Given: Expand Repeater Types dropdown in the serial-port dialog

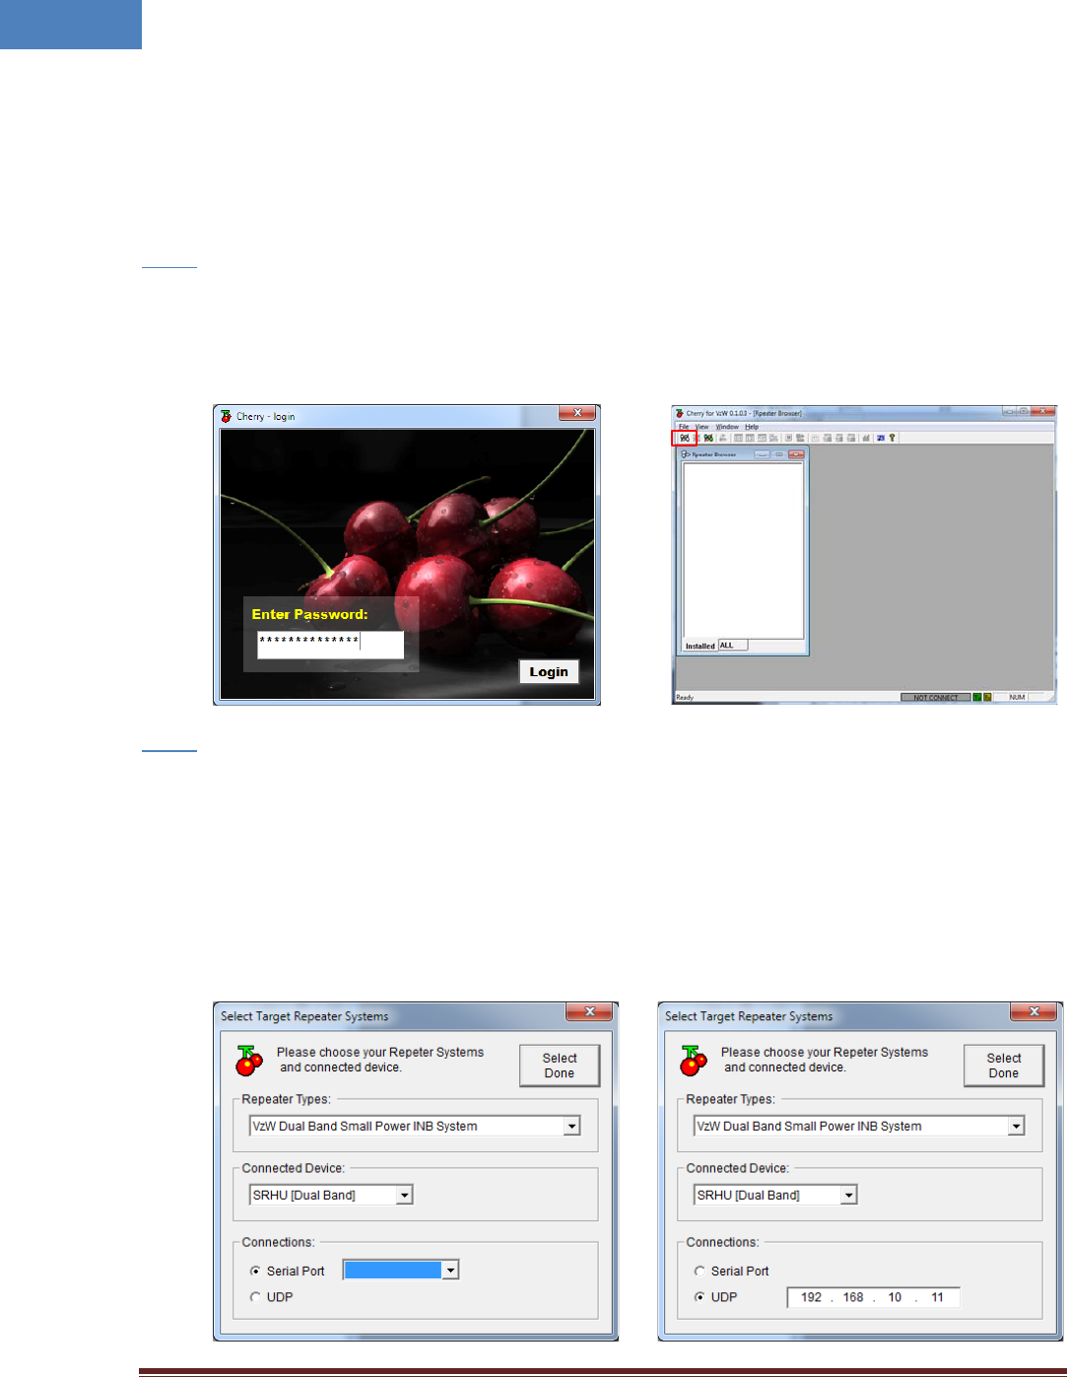Looking at the screenshot, I should coord(571,1126).
